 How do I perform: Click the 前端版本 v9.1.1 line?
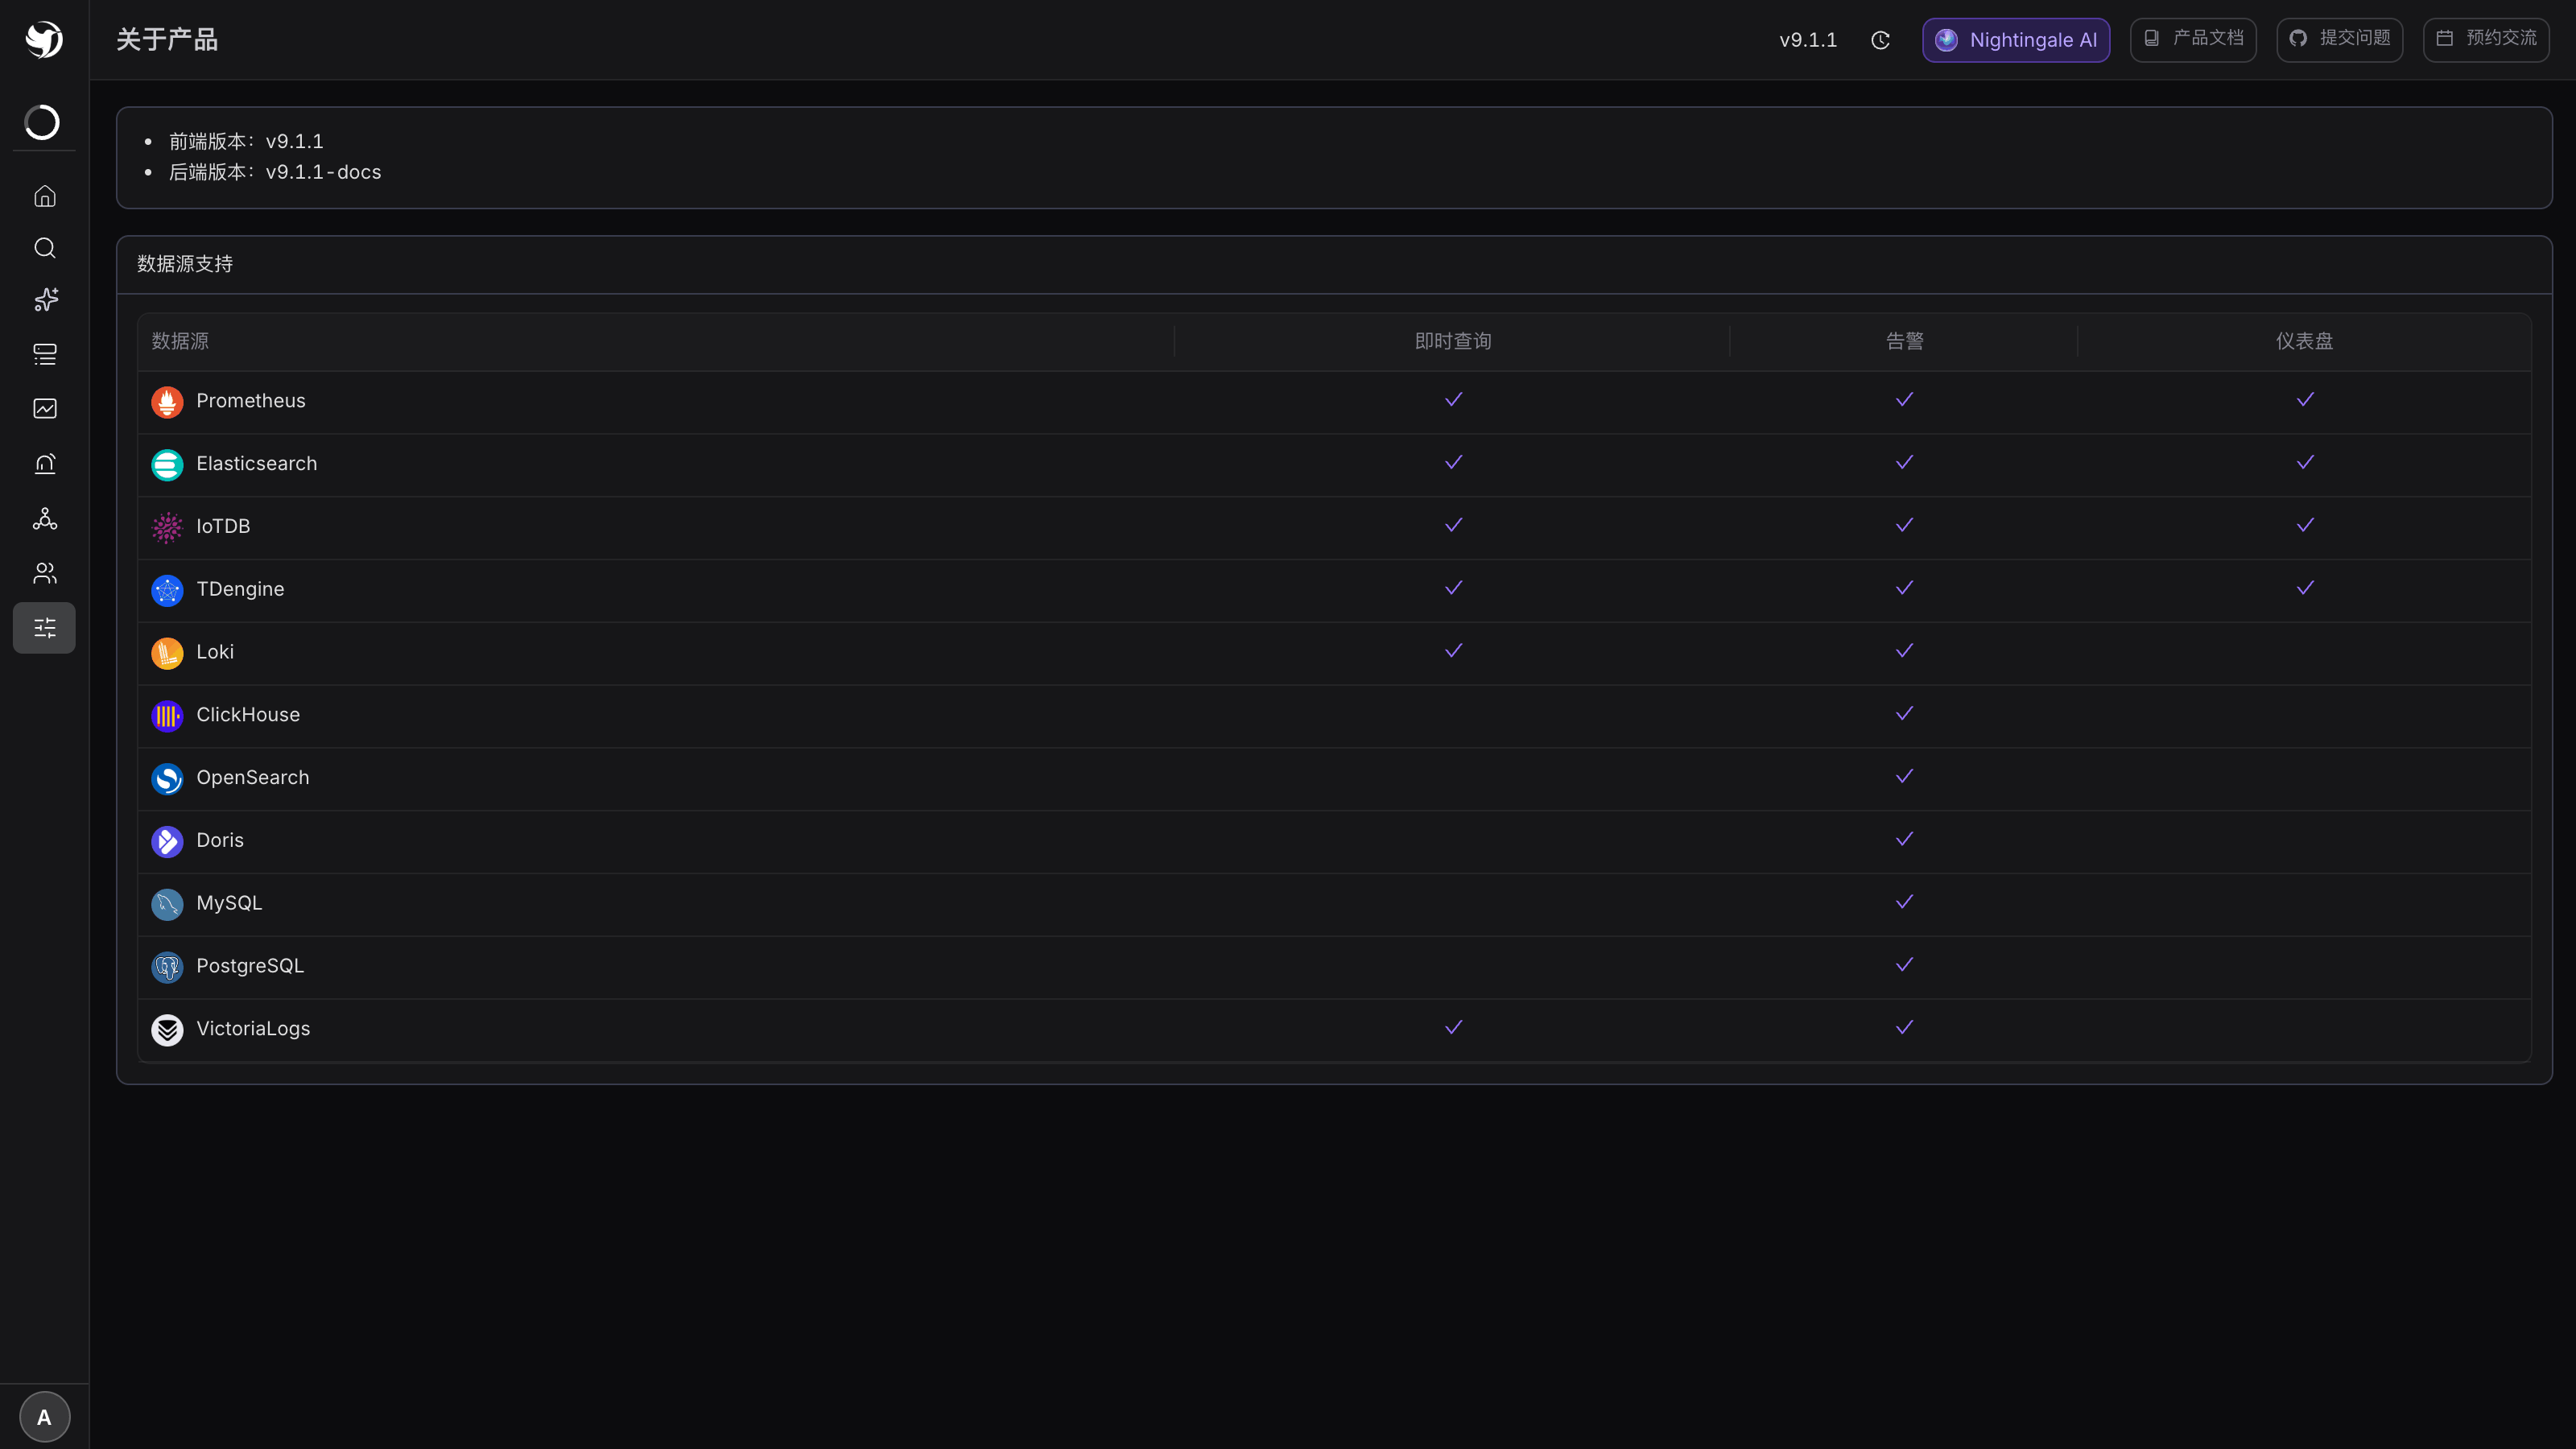click(x=246, y=141)
